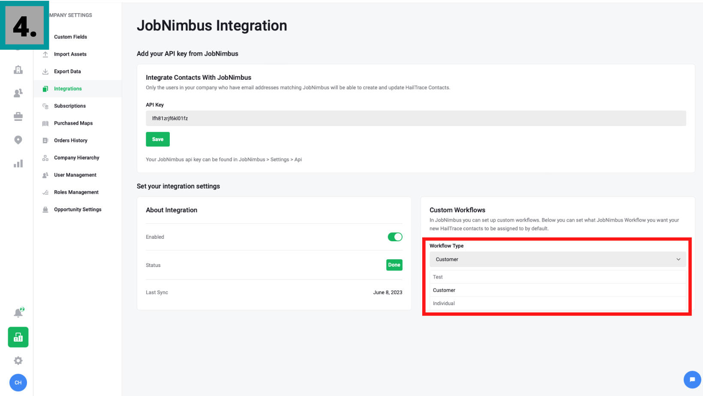This screenshot has width=703, height=396.
Task: Click the Custom Workflows heading
Action: 457,210
